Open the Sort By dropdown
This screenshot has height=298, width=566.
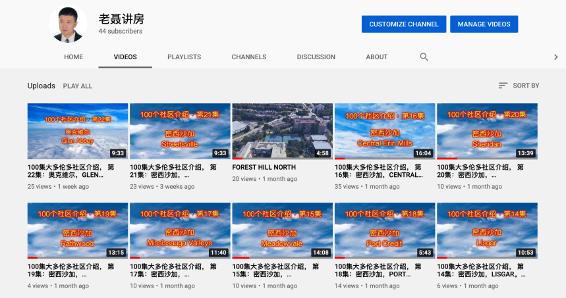click(519, 86)
